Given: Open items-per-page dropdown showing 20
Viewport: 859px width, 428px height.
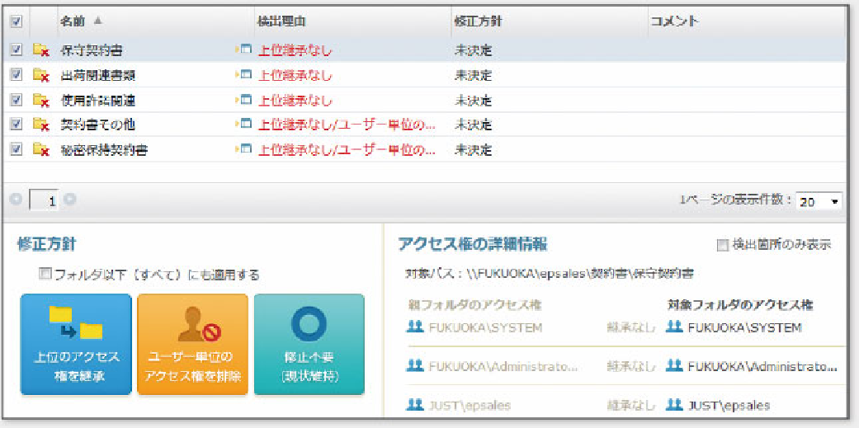Looking at the screenshot, I should coord(819,201).
